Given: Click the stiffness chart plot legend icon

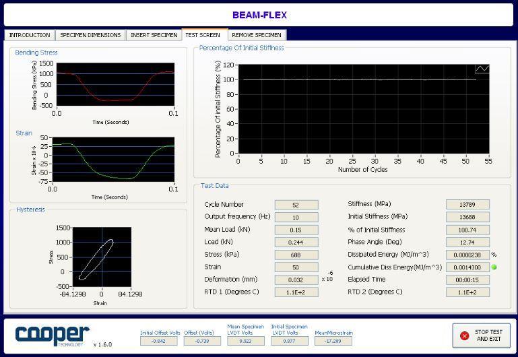Looking at the screenshot, I should tap(482, 69).
